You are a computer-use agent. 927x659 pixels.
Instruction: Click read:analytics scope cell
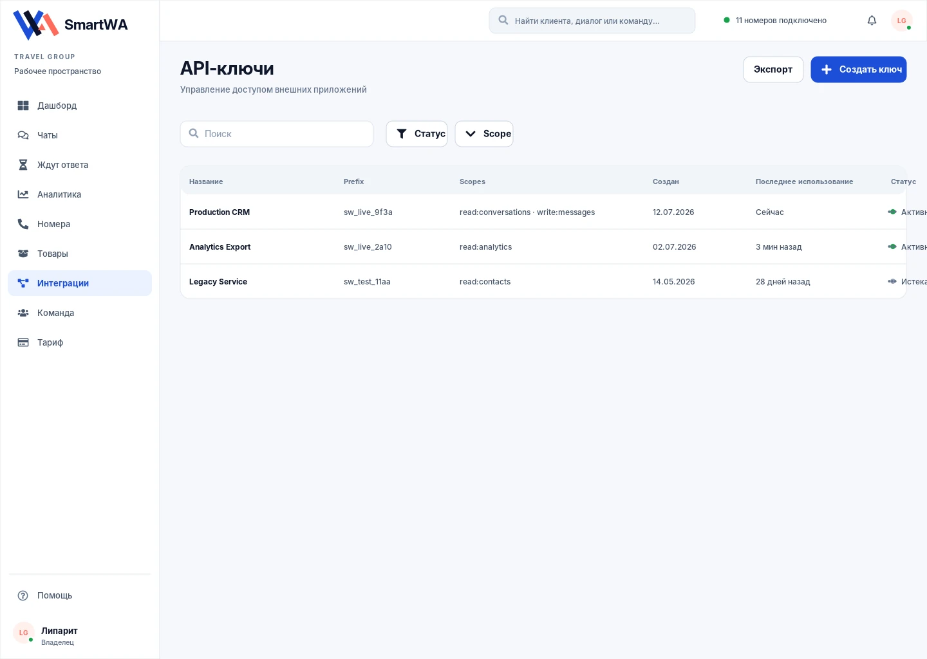[x=486, y=247]
